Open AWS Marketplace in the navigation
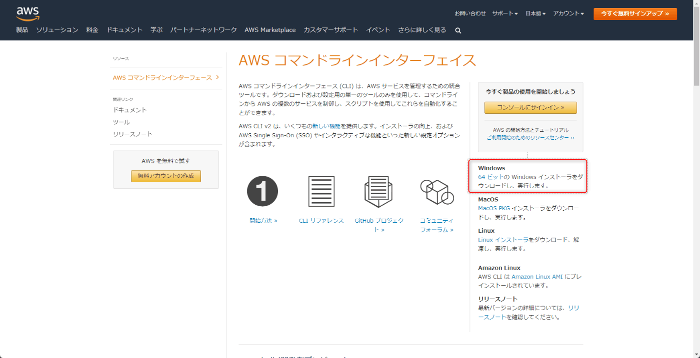The height and width of the screenshot is (358, 700). (x=270, y=30)
